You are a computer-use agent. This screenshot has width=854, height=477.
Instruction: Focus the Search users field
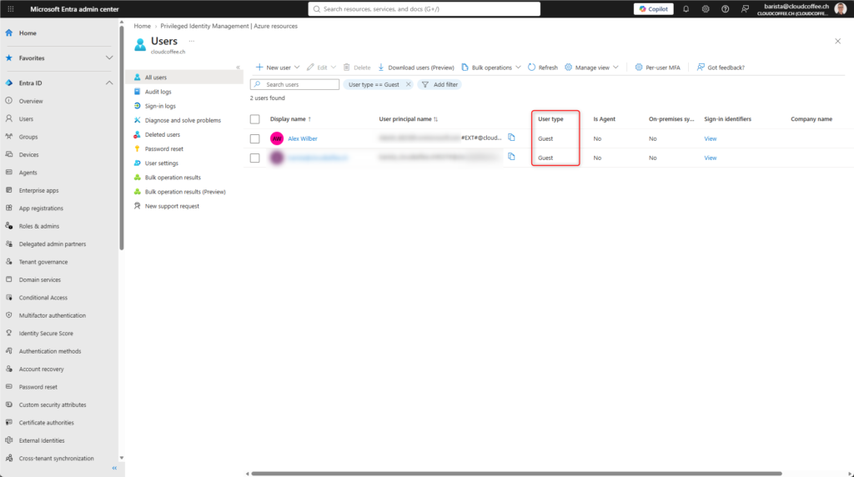pyautogui.click(x=294, y=84)
